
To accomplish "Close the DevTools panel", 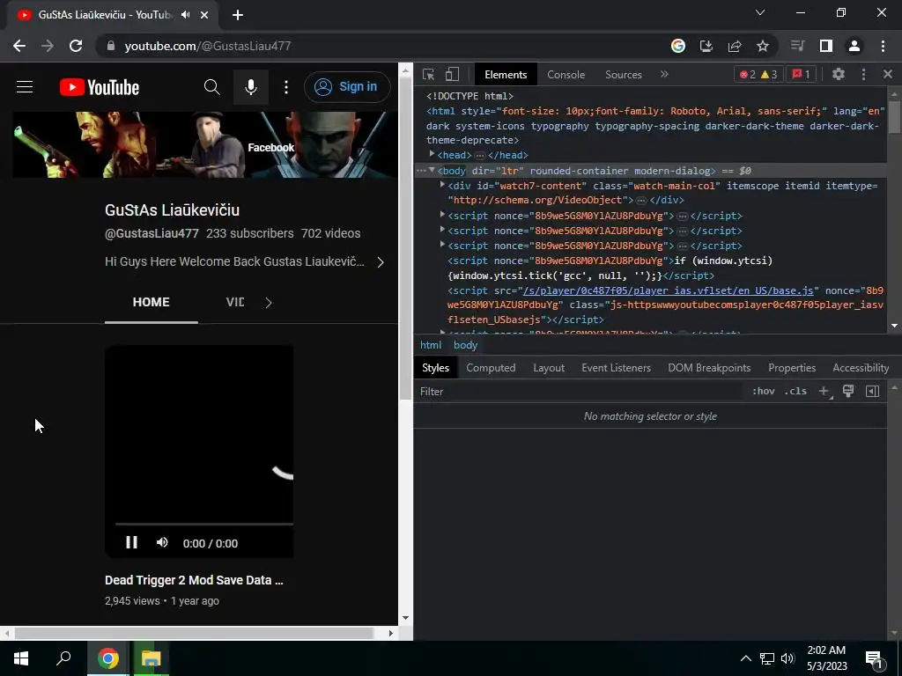I will point(888,74).
